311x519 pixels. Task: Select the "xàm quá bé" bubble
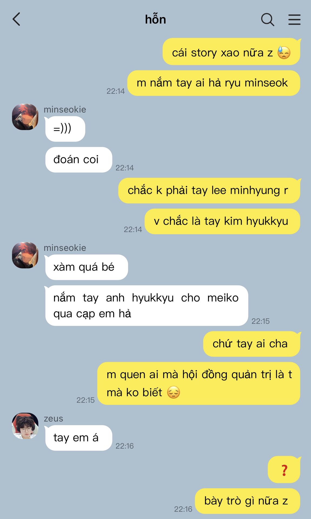pyautogui.click(x=86, y=267)
